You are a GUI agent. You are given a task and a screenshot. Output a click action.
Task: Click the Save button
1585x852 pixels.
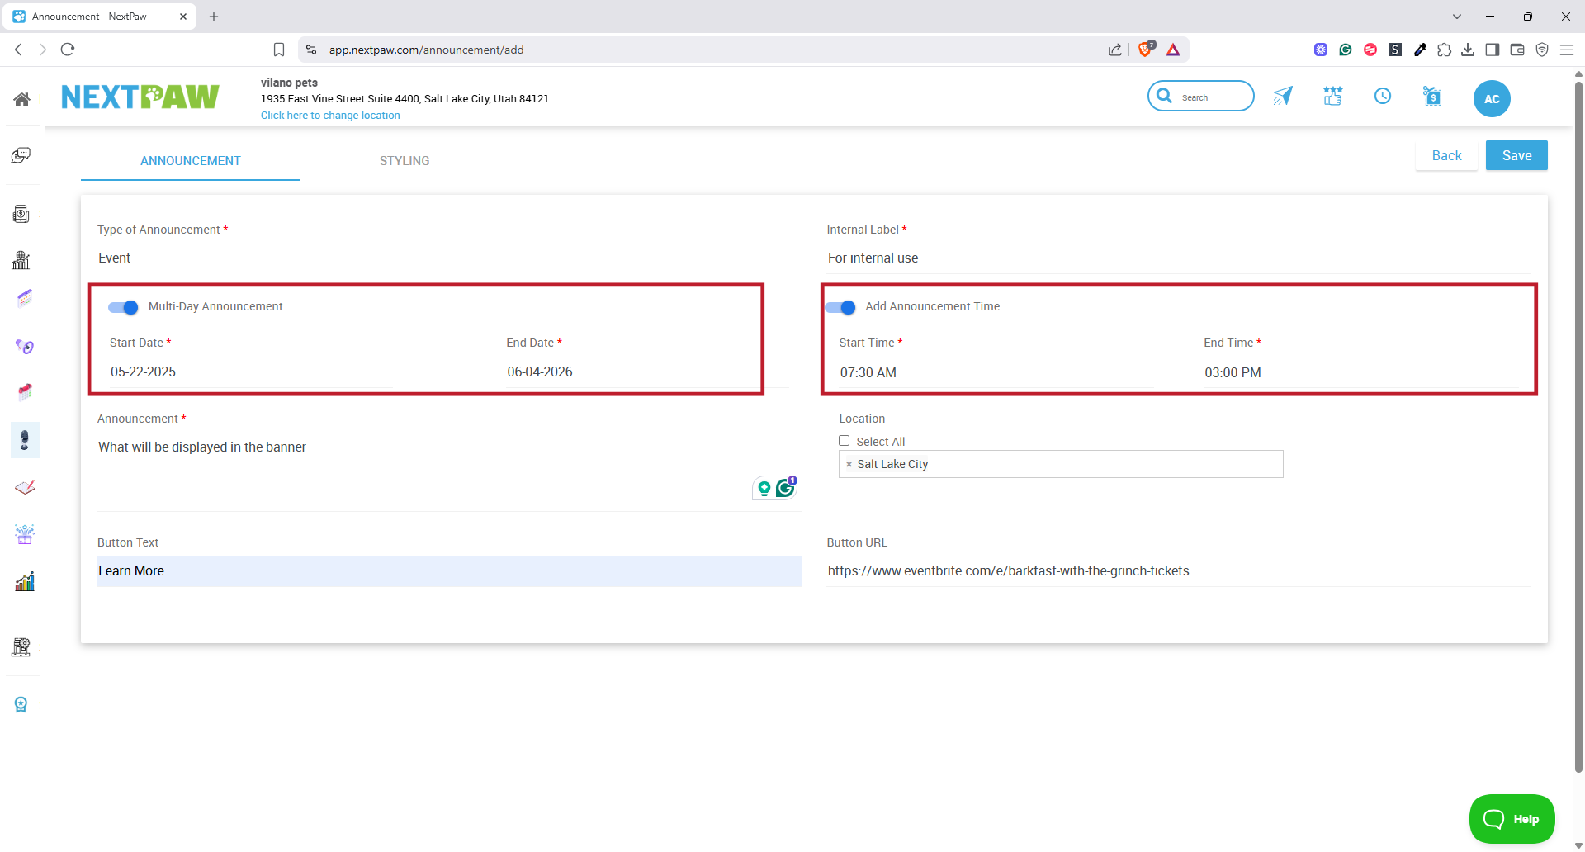coord(1516,155)
